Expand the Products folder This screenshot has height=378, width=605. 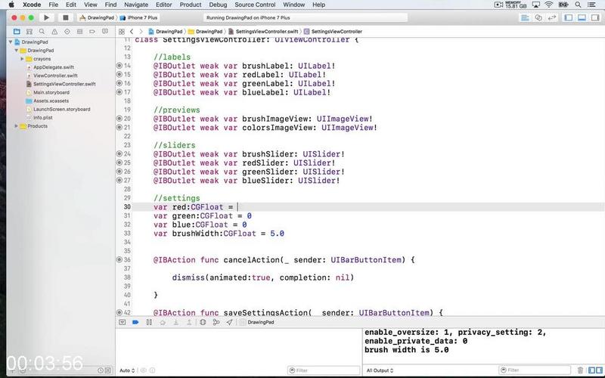[17, 126]
